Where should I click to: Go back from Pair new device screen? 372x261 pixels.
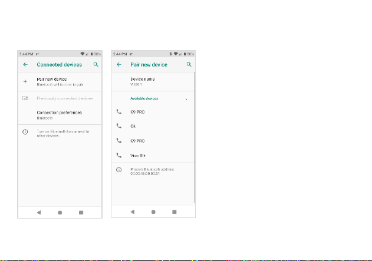[119, 64]
